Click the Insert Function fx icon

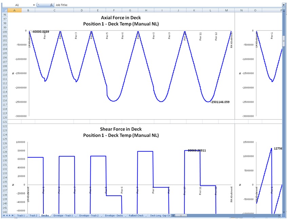51,5
